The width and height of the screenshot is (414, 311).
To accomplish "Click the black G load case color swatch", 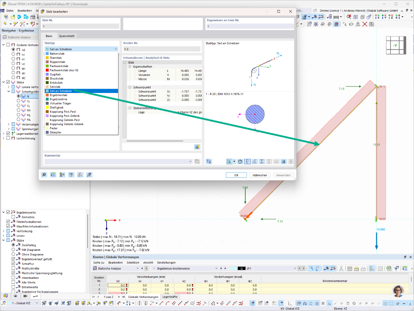I will [242, 268].
